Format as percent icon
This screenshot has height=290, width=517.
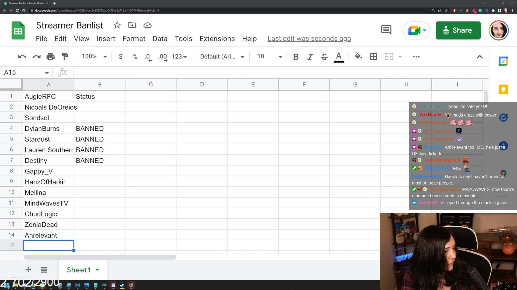tap(135, 57)
